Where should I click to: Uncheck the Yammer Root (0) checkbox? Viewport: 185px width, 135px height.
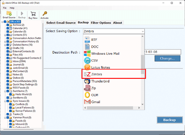[x=8, y=118]
